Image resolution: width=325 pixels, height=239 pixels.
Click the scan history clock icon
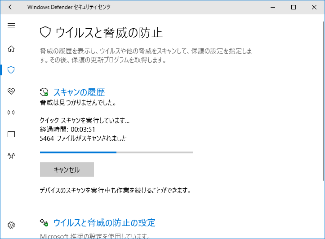44,92
